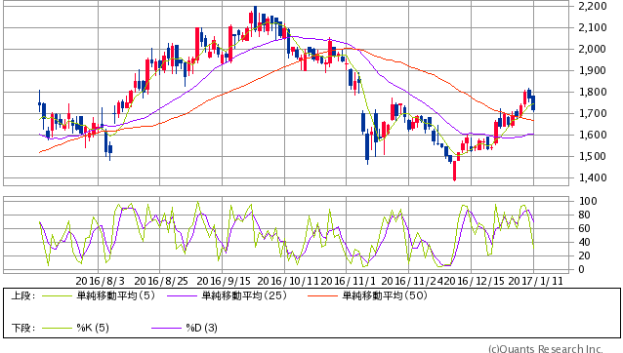This screenshot has height=353, width=623.
Task: Click the 2016/11/24 date label
Action: pos(413,281)
